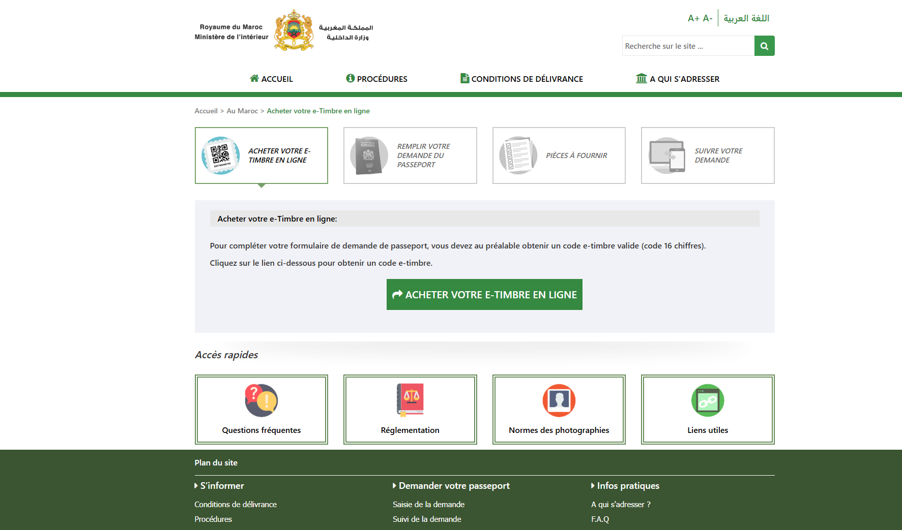The image size is (902, 530).
Task: Click the info icon beside PROCÉDURES
Action: click(x=350, y=78)
